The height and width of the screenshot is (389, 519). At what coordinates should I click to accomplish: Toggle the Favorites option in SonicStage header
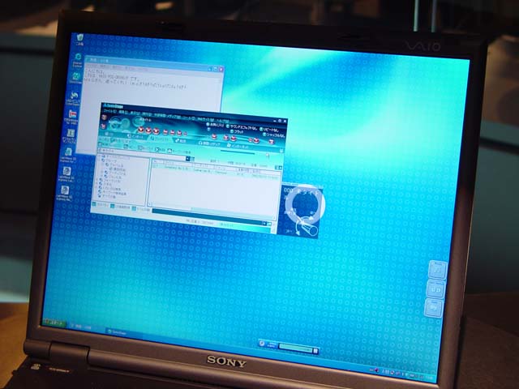point(216,125)
